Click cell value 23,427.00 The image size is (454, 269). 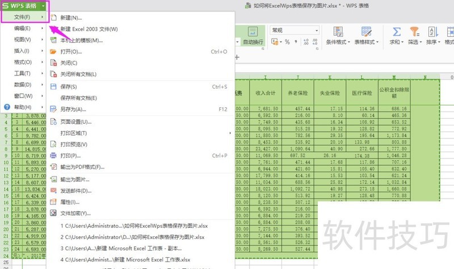pos(266,149)
